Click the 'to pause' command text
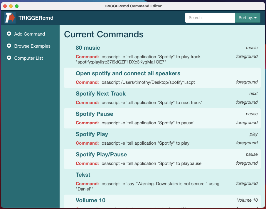 [148, 123]
